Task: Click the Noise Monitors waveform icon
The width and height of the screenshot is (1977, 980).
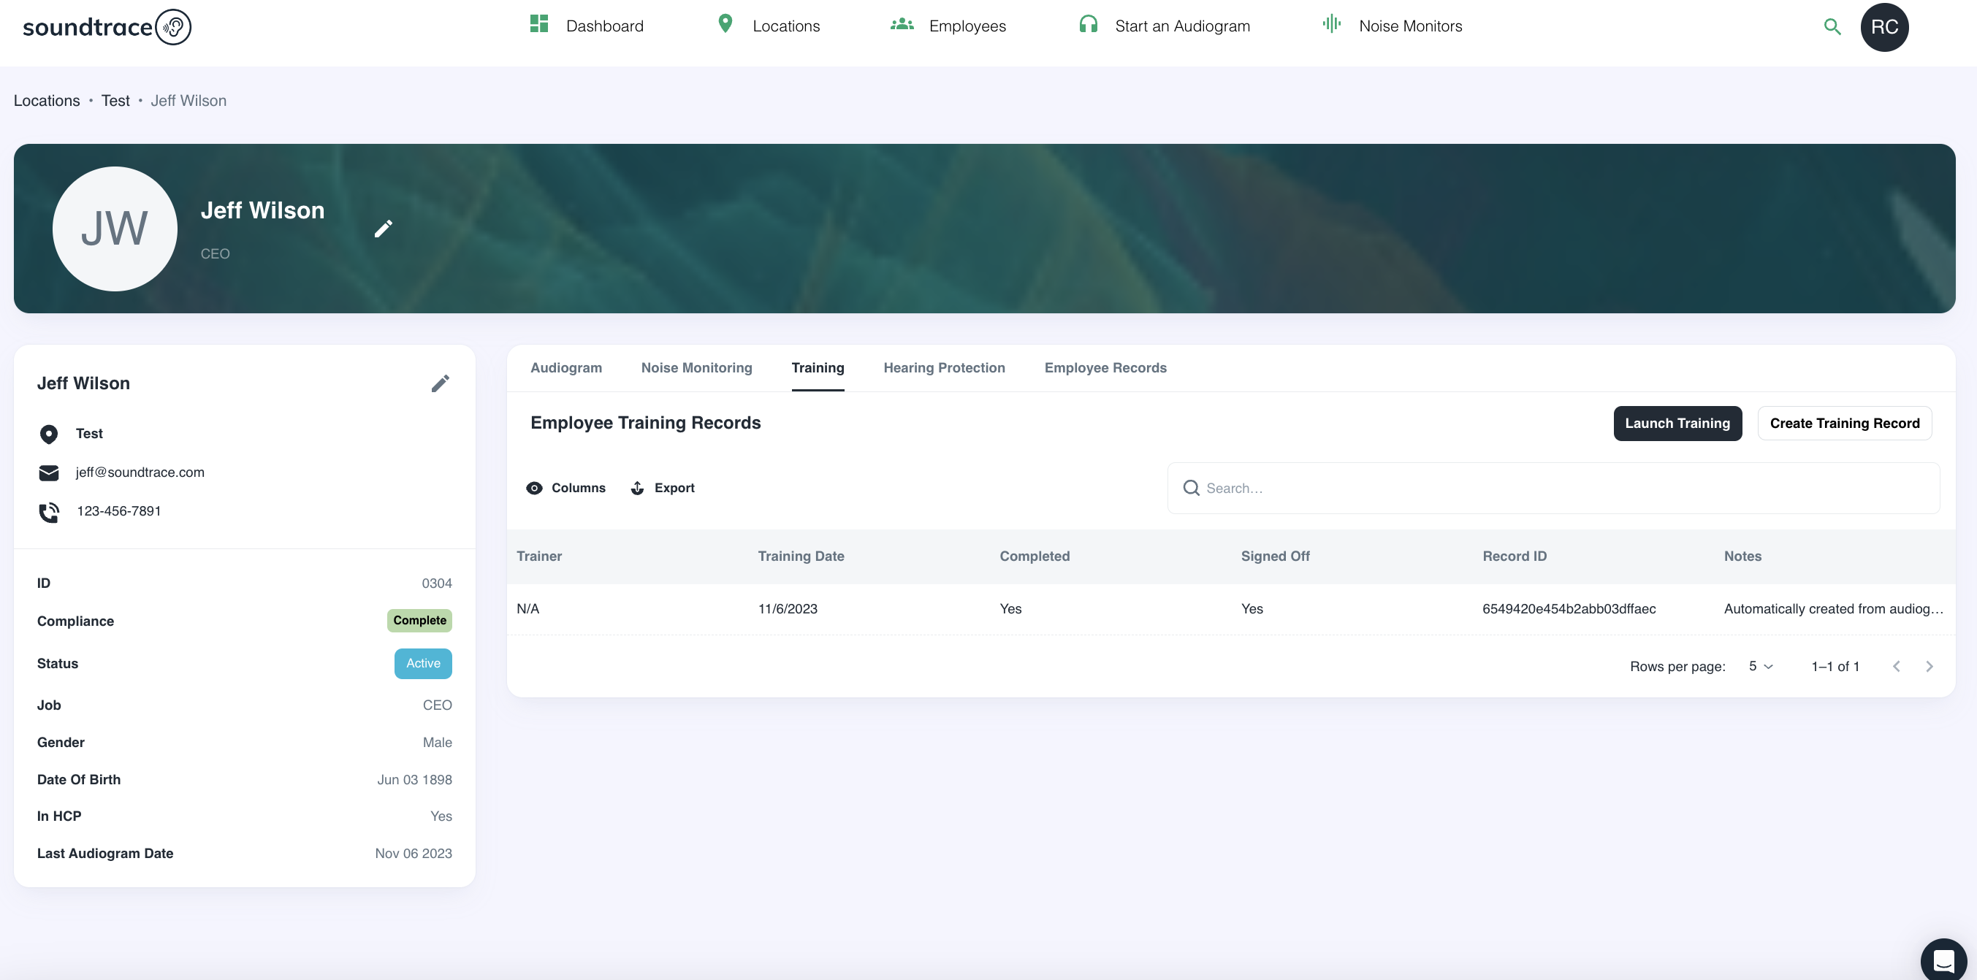Action: [x=1332, y=24]
